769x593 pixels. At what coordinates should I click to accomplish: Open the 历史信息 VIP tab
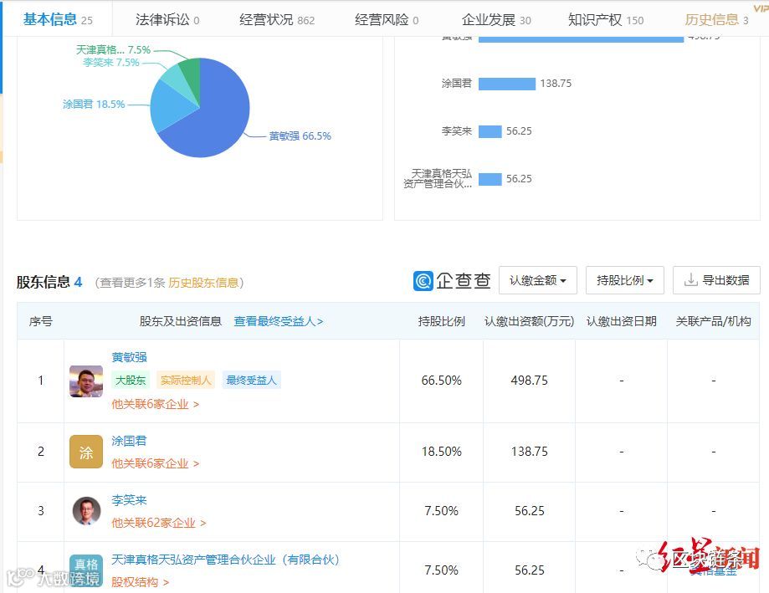point(716,19)
